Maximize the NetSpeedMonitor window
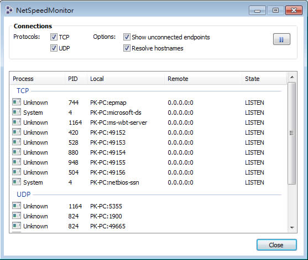Viewport: 308px width, 260px height. coord(275,11)
